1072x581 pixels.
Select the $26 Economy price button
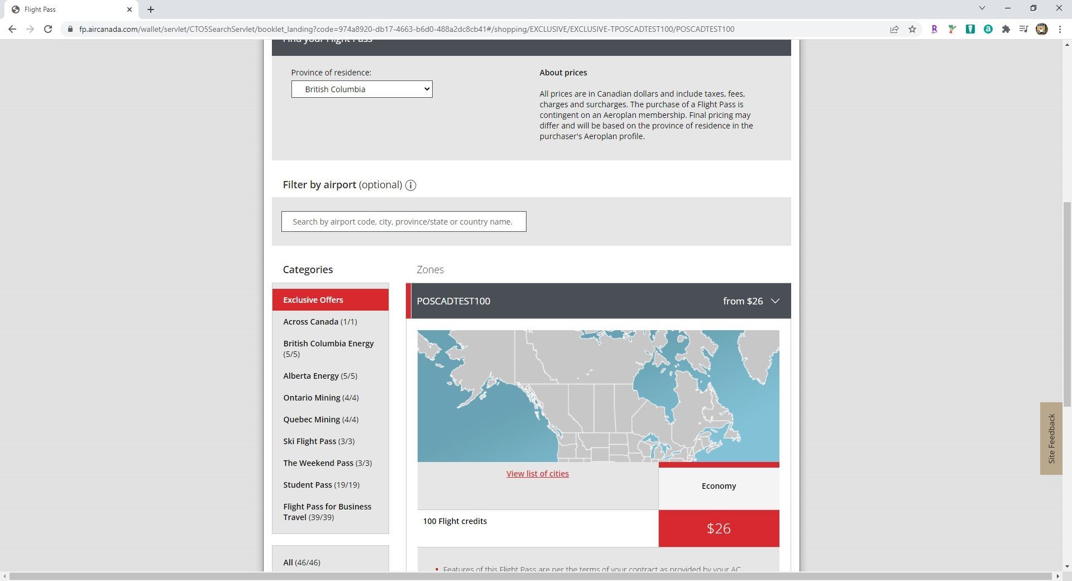tap(719, 528)
